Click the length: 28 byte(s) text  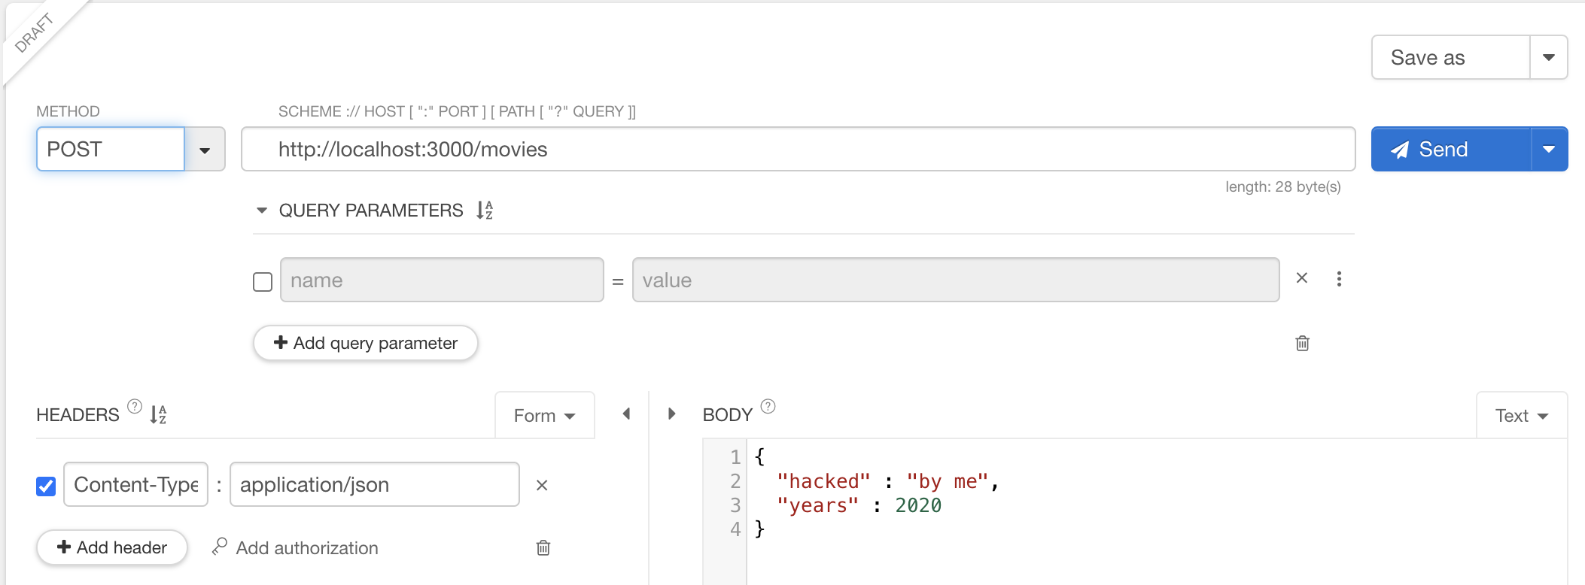(1283, 186)
